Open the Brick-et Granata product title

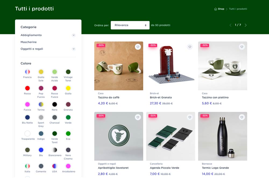point(161,97)
